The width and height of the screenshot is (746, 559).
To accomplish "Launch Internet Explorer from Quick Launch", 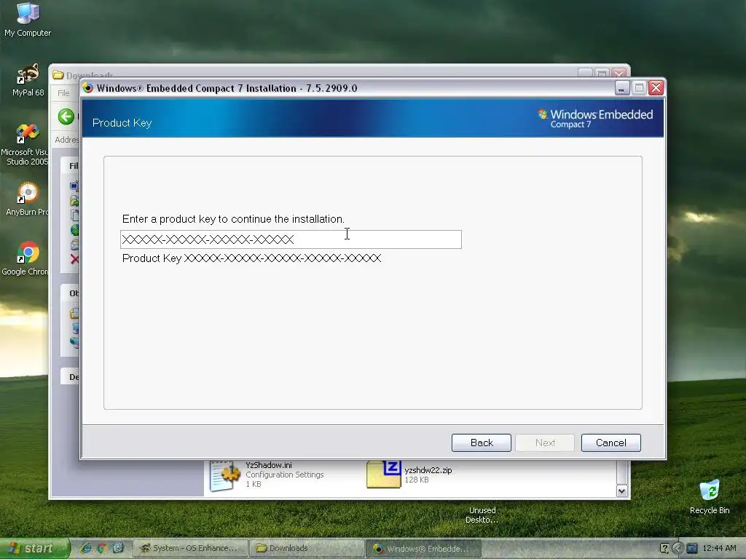I will [86, 549].
